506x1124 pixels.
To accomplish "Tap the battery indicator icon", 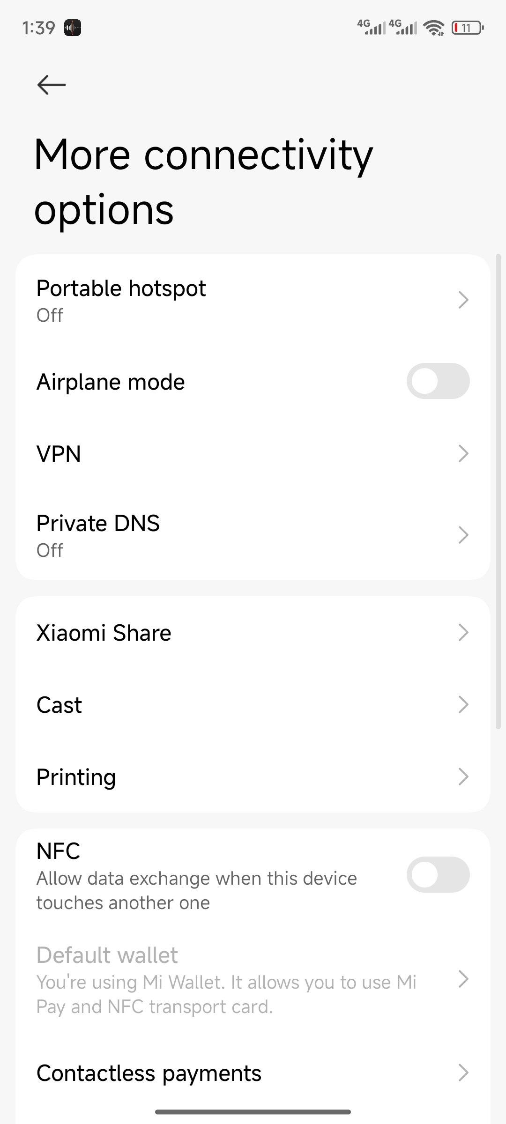I will 467,28.
